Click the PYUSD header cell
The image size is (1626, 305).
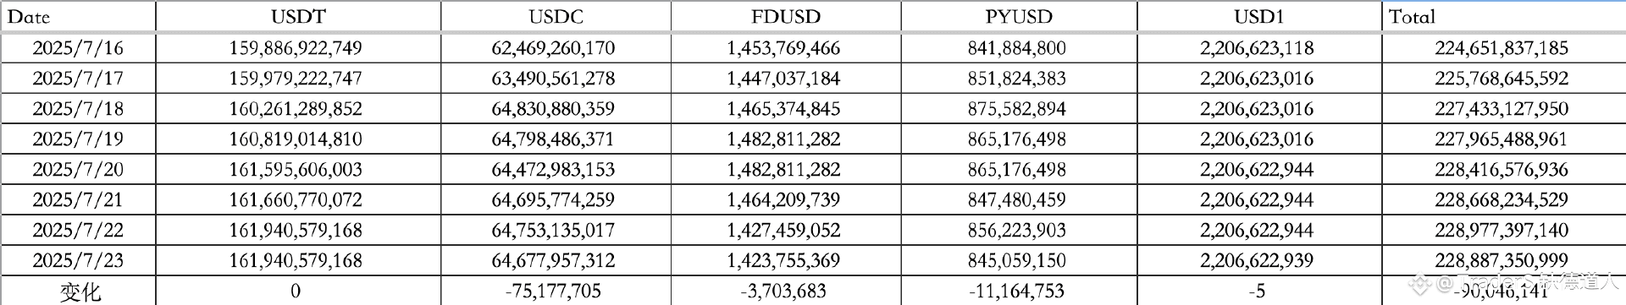click(1018, 16)
